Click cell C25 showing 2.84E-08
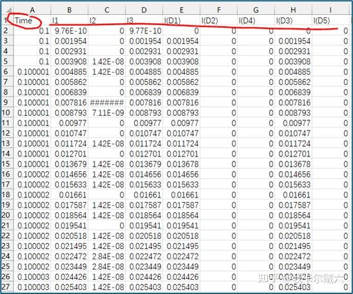Image resolution: width=353 pixels, height=294 pixels. point(107,266)
